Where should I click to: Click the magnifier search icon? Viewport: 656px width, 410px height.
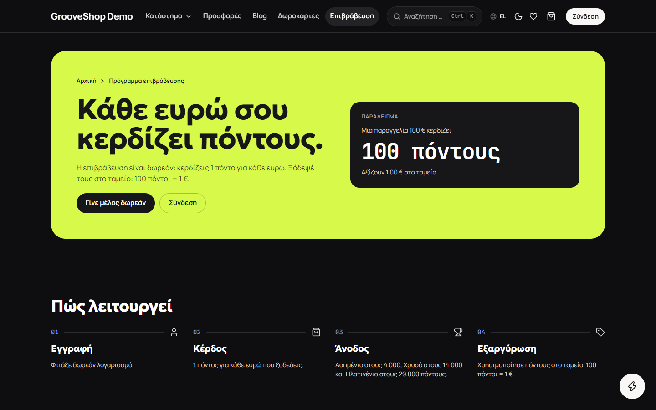(397, 16)
